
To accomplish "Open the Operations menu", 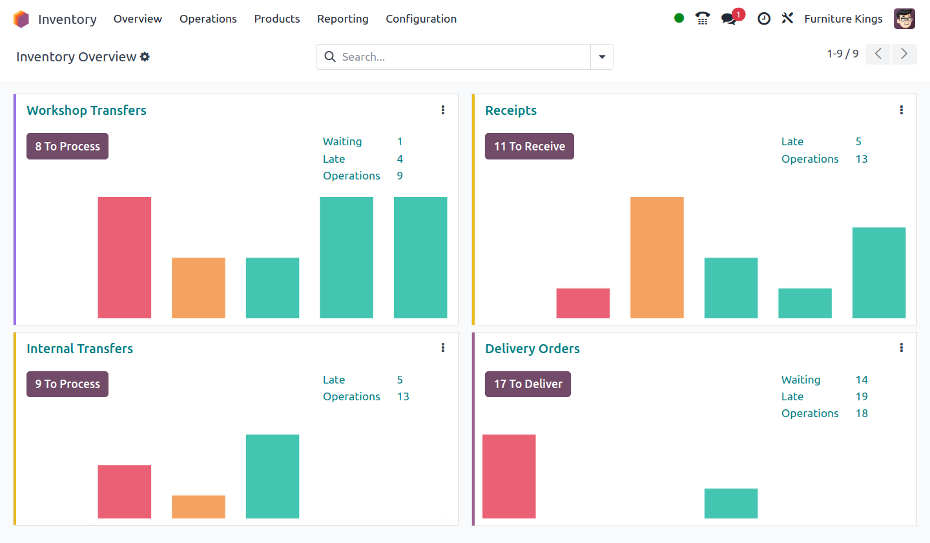I will pos(208,19).
